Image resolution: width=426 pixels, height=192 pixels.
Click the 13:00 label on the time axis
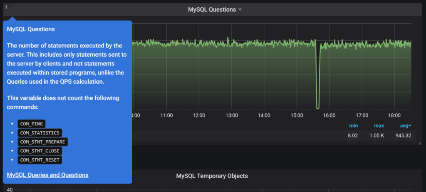(x=231, y=115)
